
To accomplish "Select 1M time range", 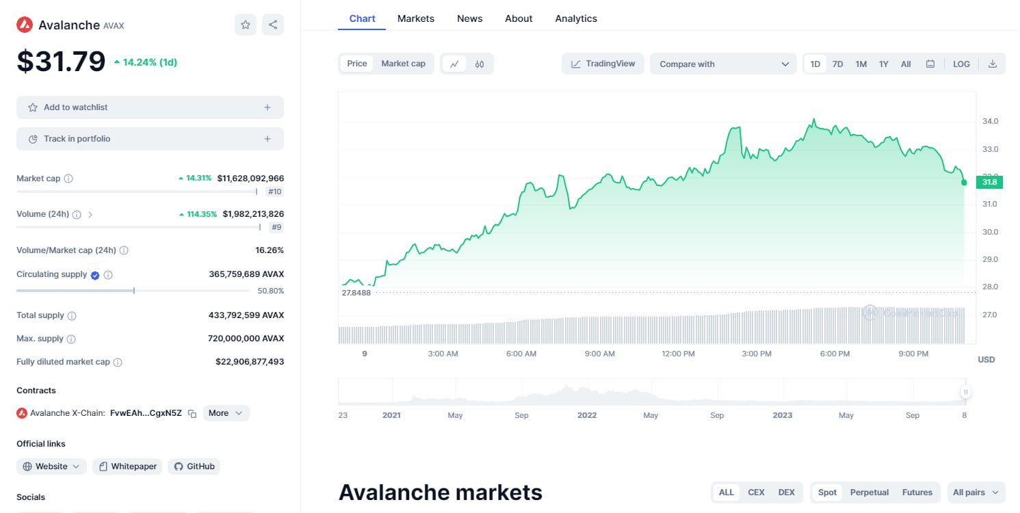I will [x=861, y=64].
